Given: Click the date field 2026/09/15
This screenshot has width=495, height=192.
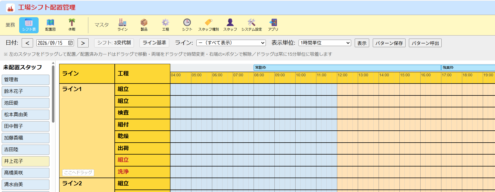Looking at the screenshot, I should (55, 43).
